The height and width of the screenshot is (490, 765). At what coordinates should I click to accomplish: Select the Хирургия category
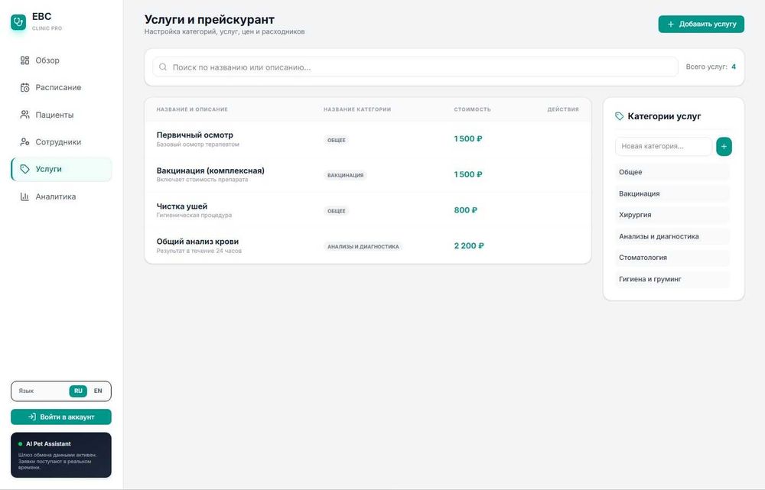tap(672, 215)
